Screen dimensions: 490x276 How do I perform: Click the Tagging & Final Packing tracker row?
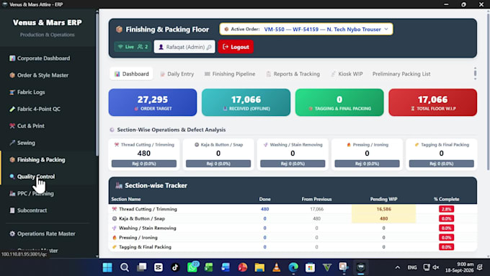(293, 247)
